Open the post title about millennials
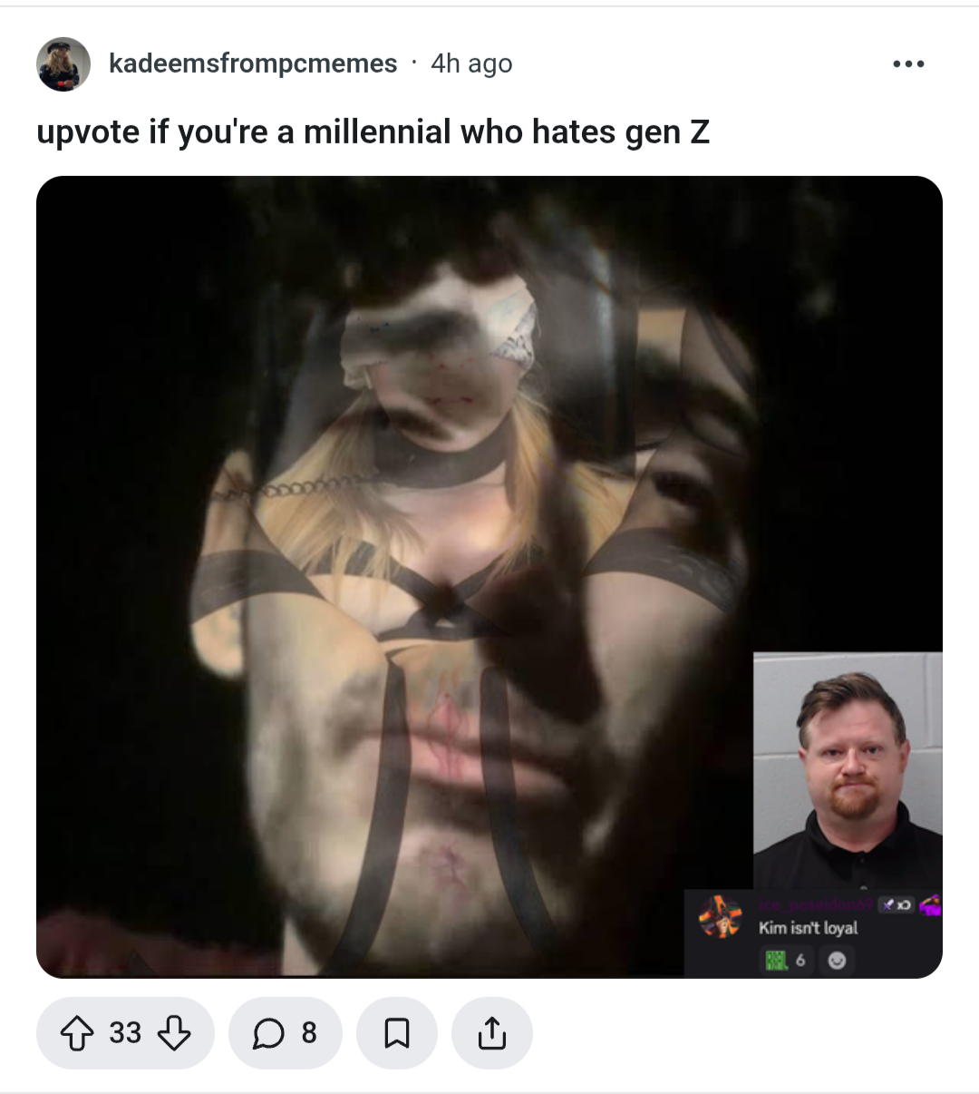The image size is (979, 1094). (x=373, y=132)
